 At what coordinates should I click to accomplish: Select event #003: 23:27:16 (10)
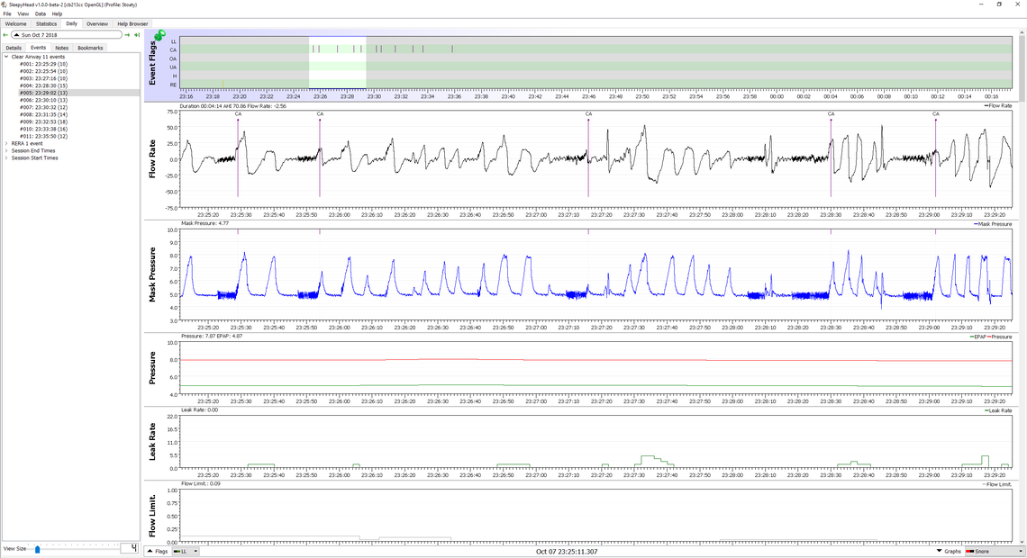click(43, 78)
